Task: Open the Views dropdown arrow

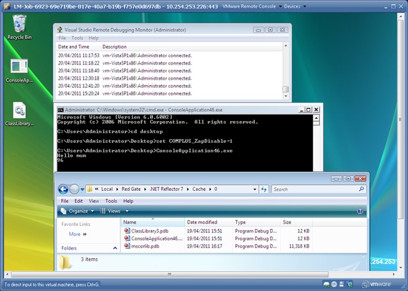Action: [127, 211]
